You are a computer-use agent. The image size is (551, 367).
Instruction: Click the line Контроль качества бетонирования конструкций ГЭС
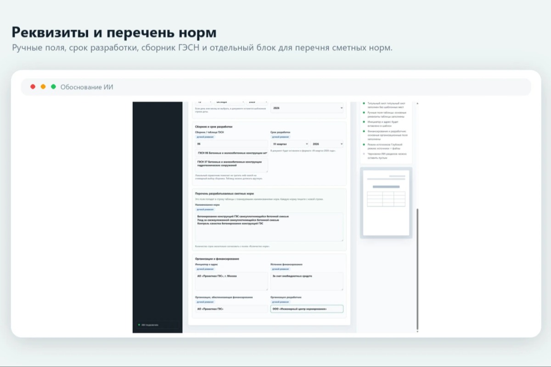(230, 223)
